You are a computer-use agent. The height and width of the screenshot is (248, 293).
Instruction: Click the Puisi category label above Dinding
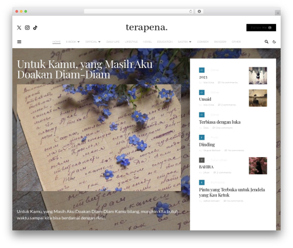(x=214, y=137)
